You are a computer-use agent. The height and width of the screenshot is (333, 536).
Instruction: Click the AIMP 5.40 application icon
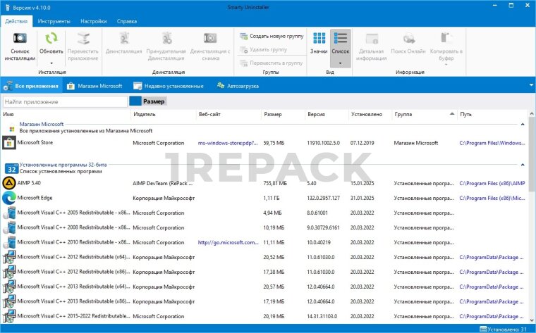click(9, 183)
